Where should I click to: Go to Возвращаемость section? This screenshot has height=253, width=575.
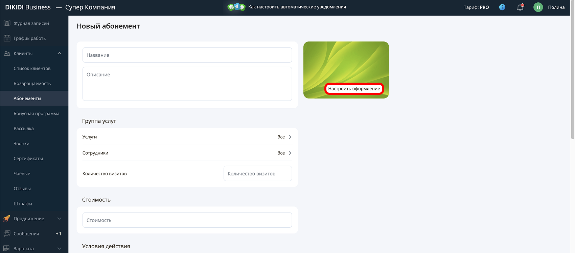(32, 83)
